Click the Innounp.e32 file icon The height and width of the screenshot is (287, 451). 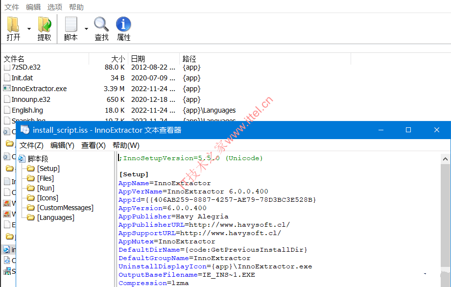7,99
